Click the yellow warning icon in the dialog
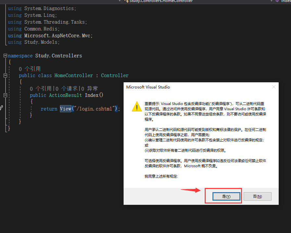291x233 pixels. click(x=137, y=107)
